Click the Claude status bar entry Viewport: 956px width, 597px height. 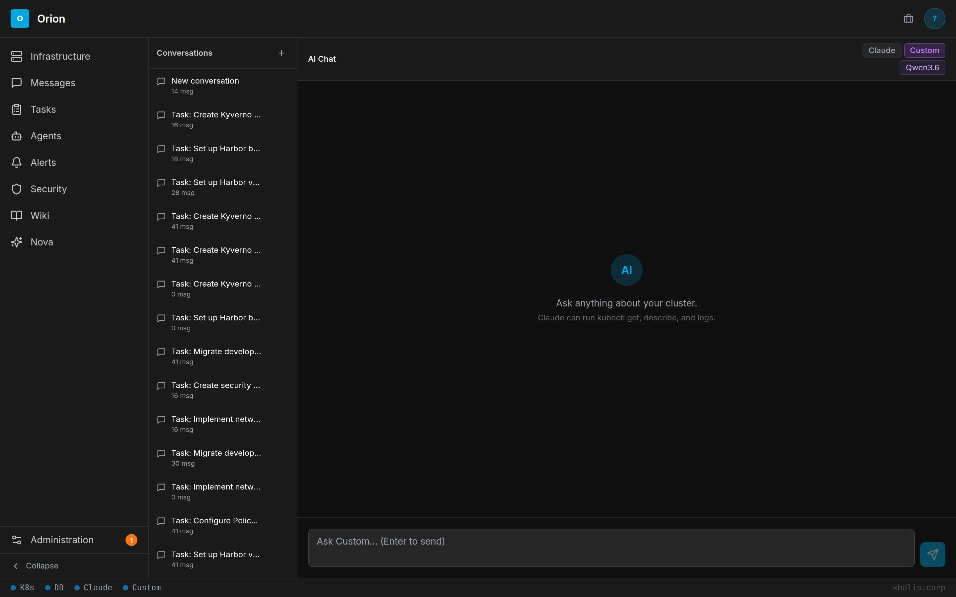[x=93, y=587]
